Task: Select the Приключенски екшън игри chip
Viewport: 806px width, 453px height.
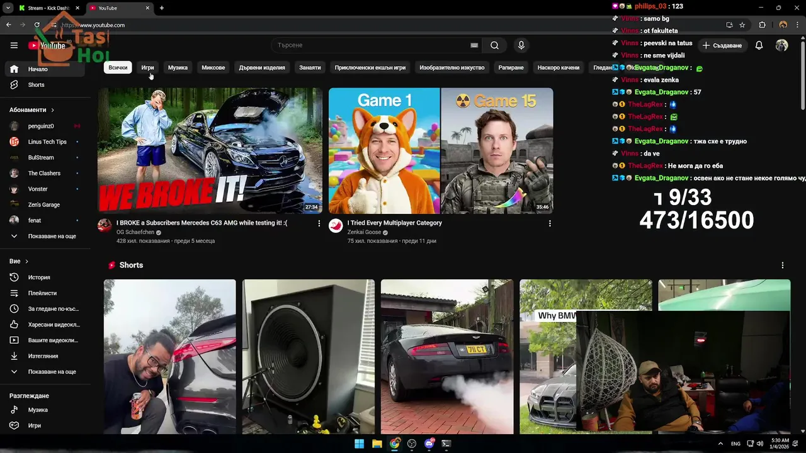Action: [x=370, y=67]
